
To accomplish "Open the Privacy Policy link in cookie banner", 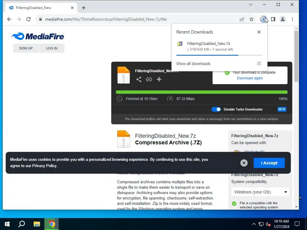I will 44,166.
